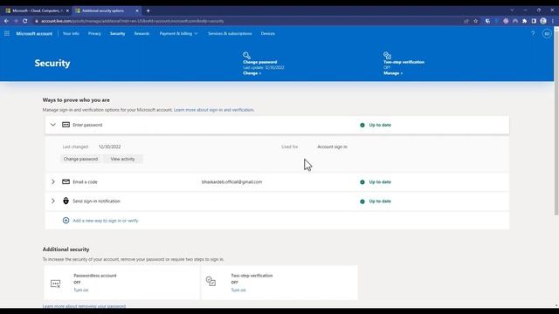Turn on Passwordless account
559x314 pixels.
point(81,290)
